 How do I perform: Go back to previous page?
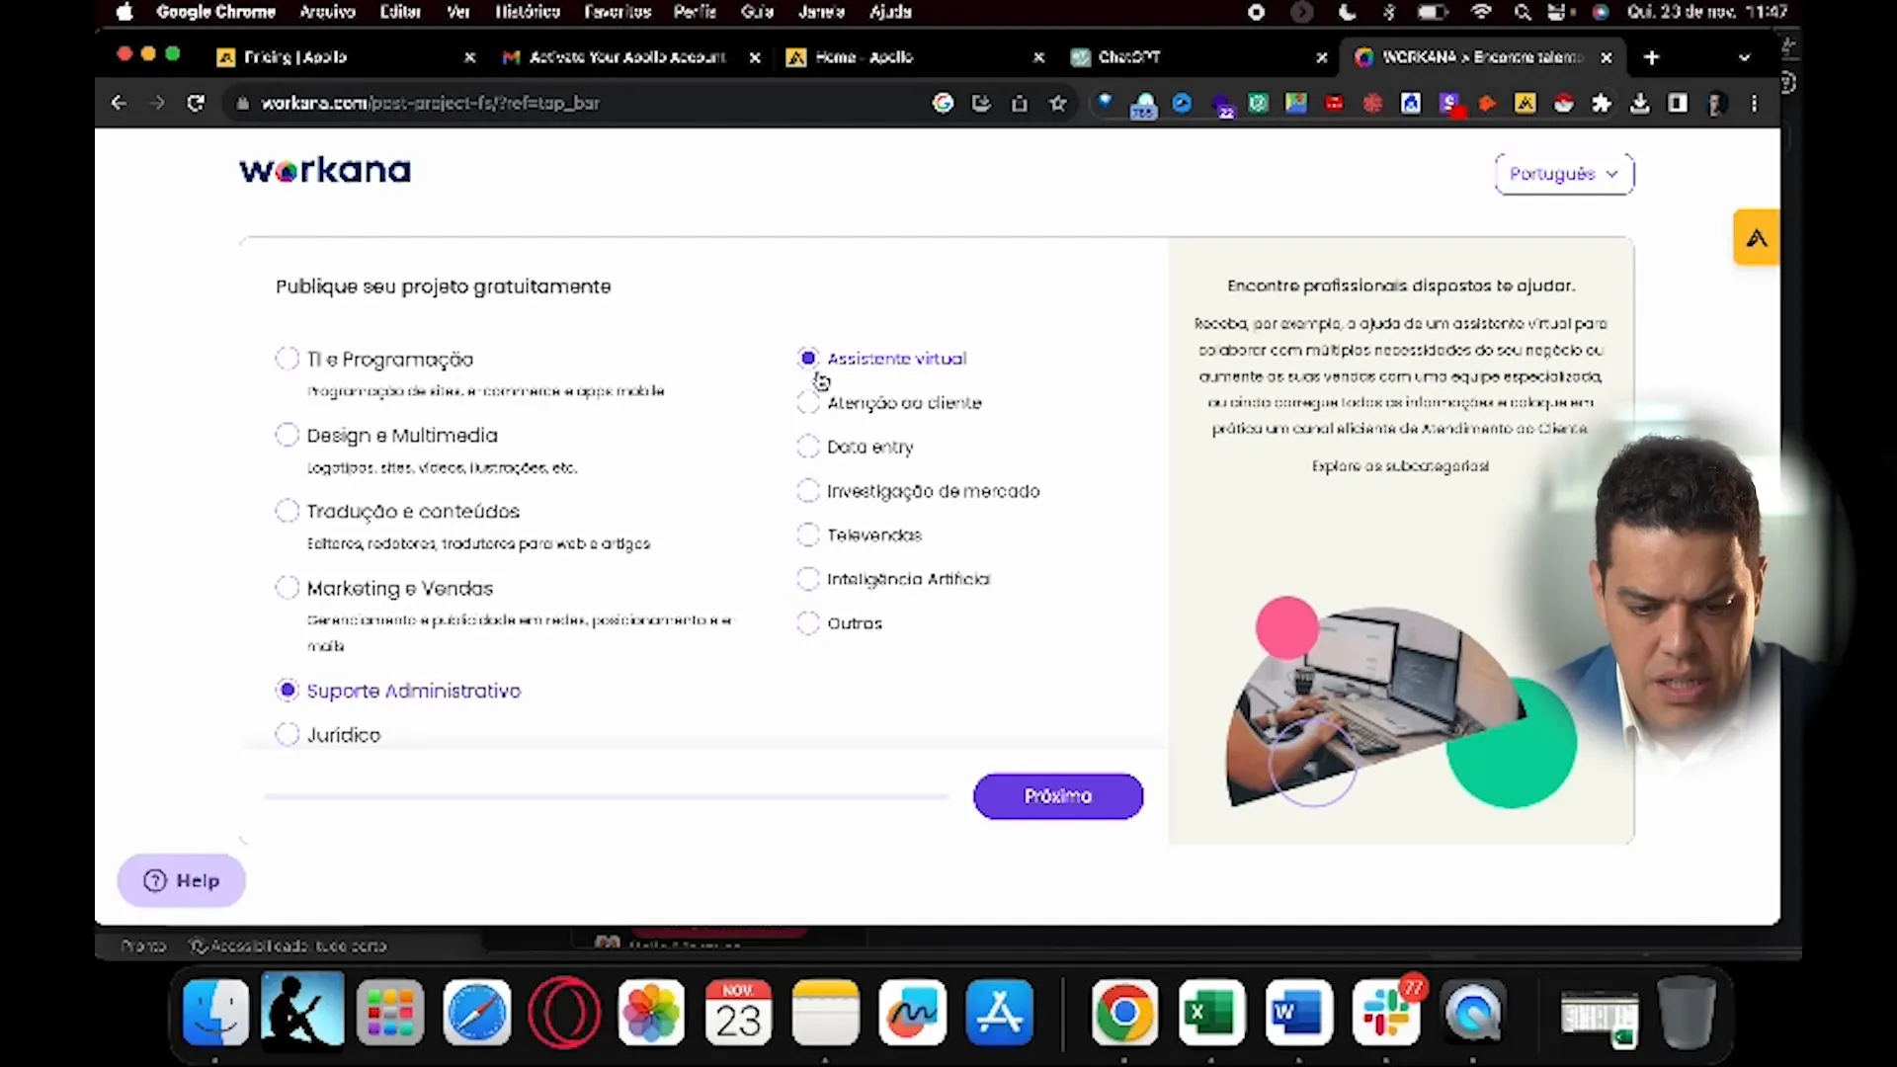[x=119, y=103]
